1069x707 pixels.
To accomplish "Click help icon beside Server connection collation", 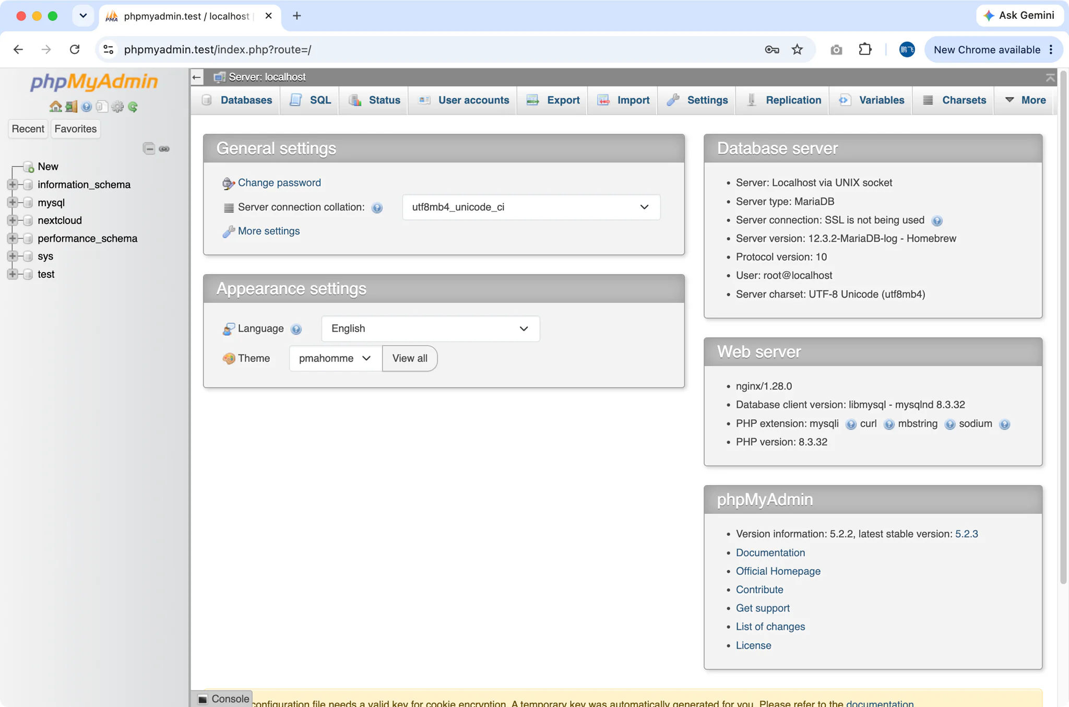I will [377, 208].
